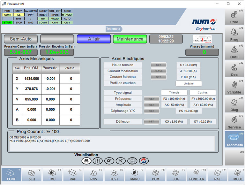Toggle the SLAVE button for Courant focalisation
The height and width of the screenshot is (185, 245).
click(159, 71)
